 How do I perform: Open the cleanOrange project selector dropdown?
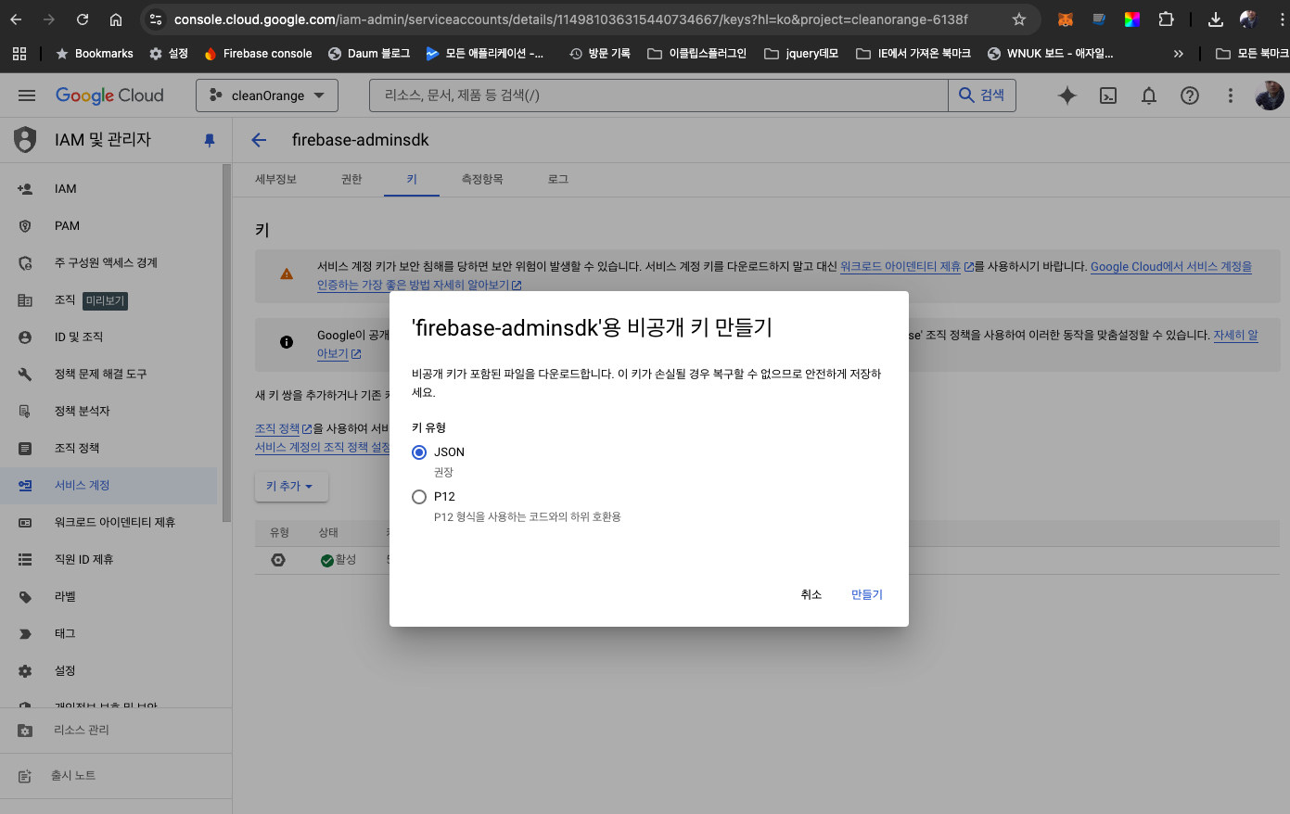click(267, 95)
